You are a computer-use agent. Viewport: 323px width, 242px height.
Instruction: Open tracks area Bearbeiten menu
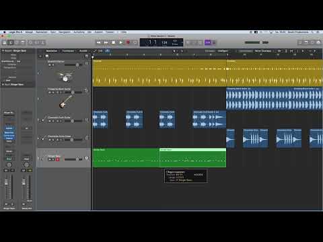pyautogui.click(x=52, y=51)
